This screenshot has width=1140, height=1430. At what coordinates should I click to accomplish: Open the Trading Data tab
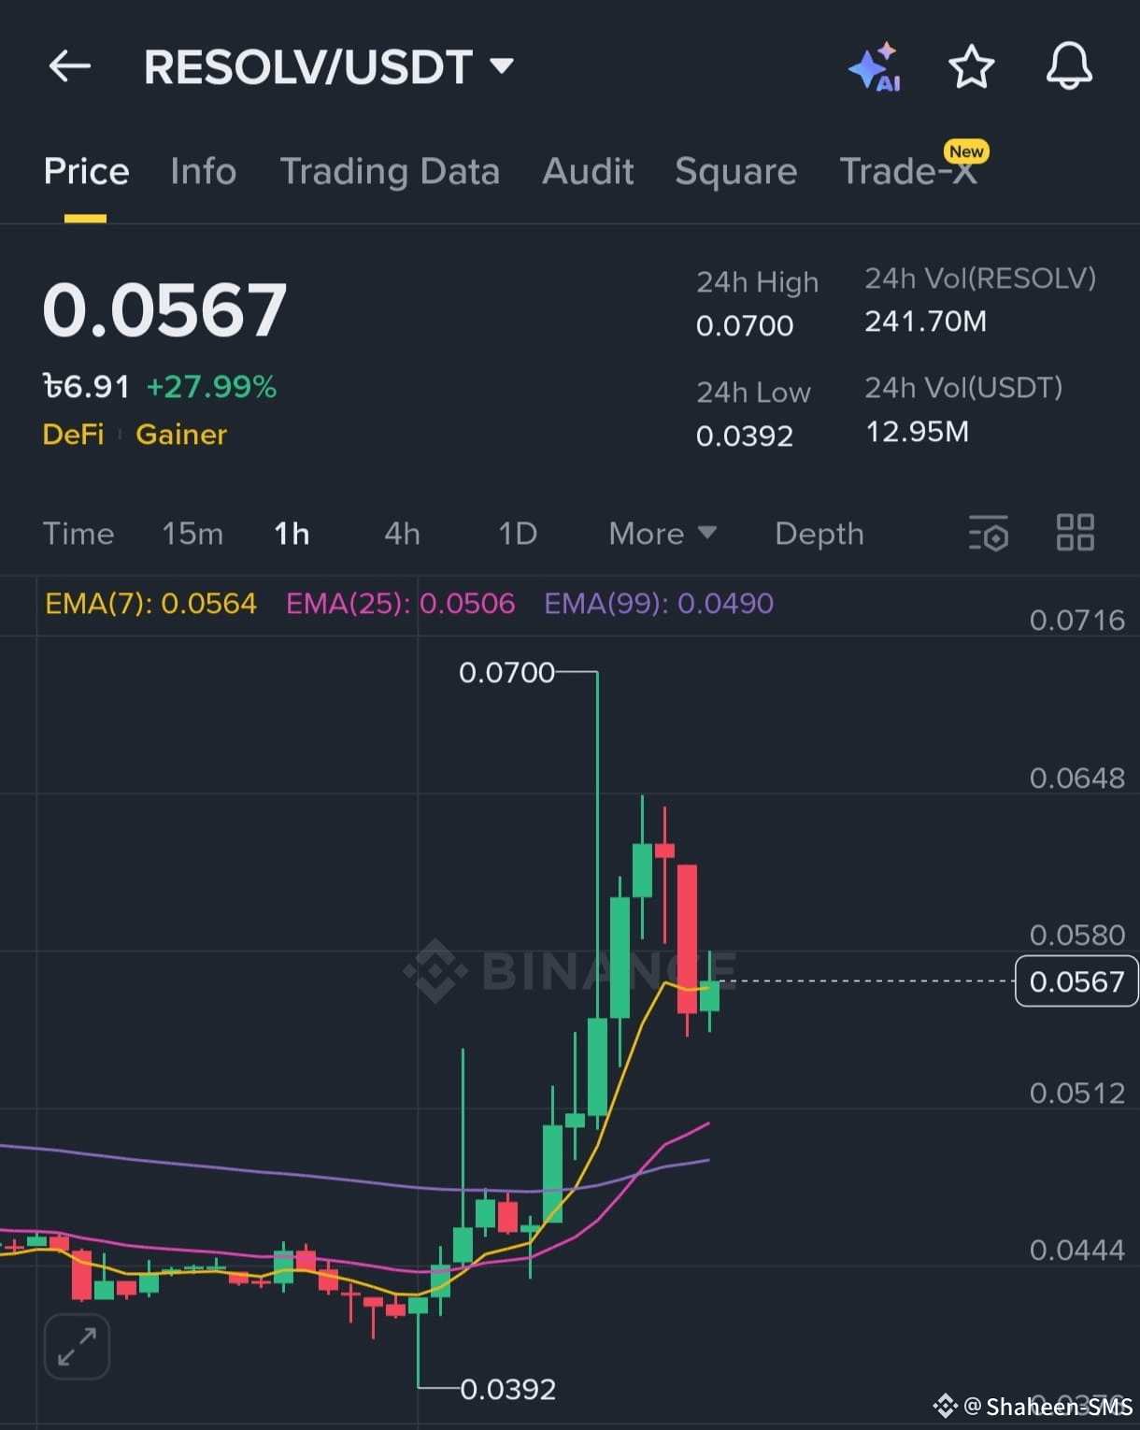[x=390, y=172]
